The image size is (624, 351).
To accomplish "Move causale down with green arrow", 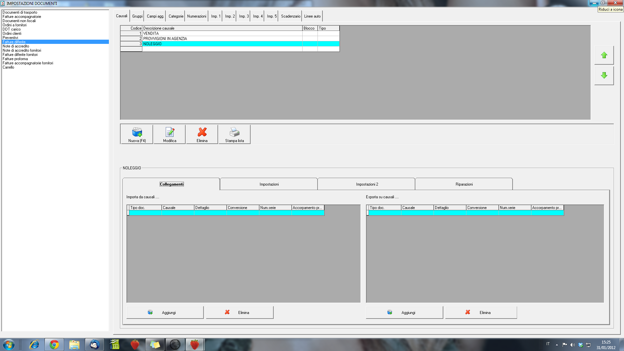I will click(604, 75).
